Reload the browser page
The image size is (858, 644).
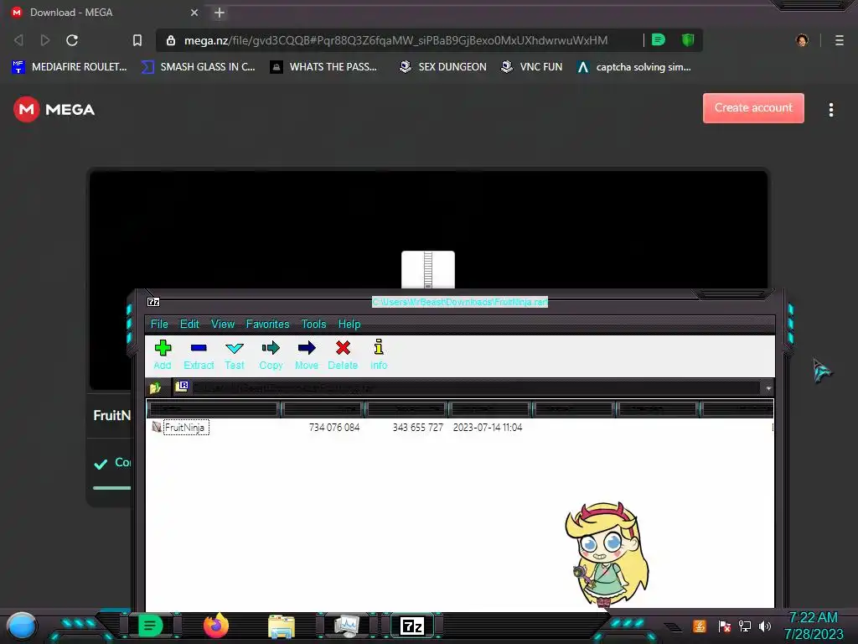coord(72,40)
